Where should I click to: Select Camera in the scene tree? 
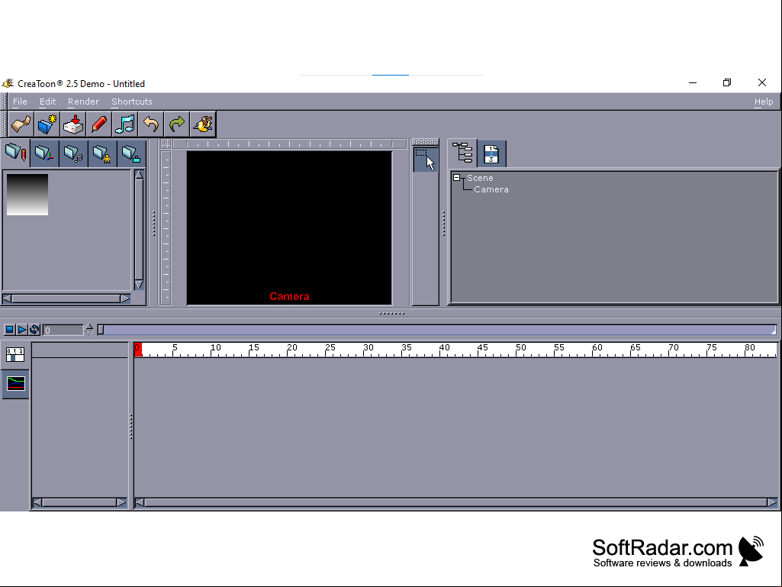(491, 189)
